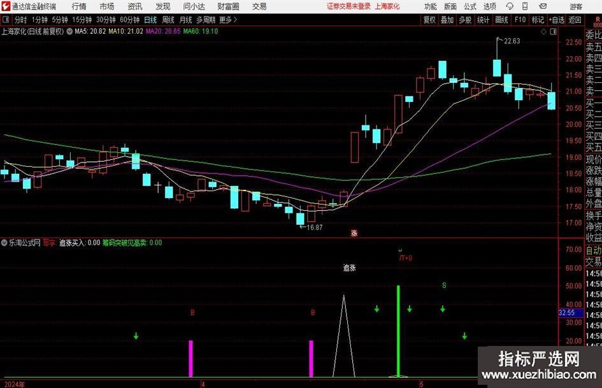Screen dimensions: 602x388
Task: Expand the 上海家化 indicator settings round arrow
Action: (69, 31)
